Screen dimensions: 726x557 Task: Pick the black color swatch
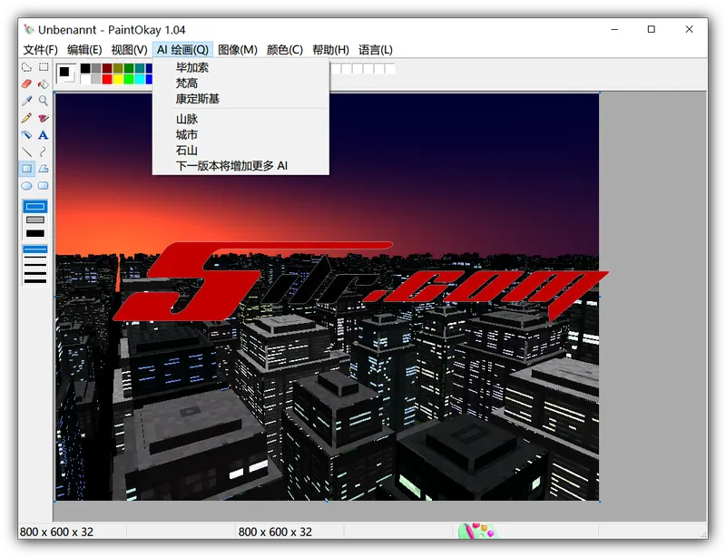(85, 69)
